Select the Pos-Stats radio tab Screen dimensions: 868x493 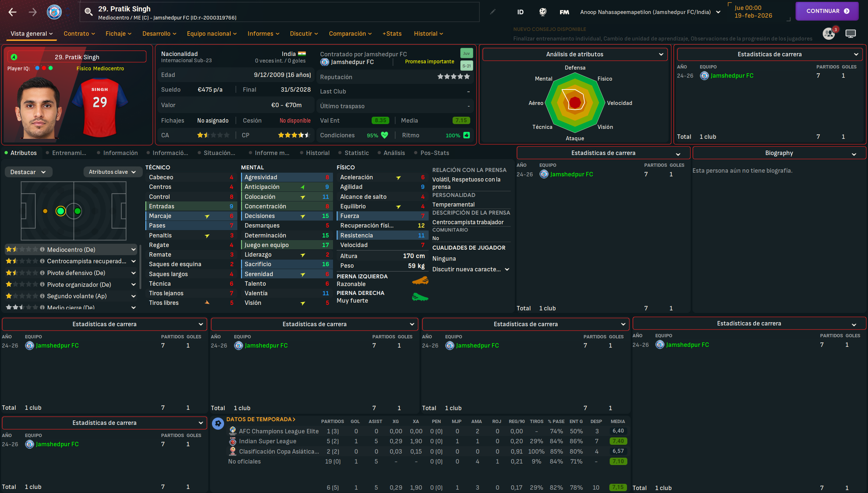[432, 153]
